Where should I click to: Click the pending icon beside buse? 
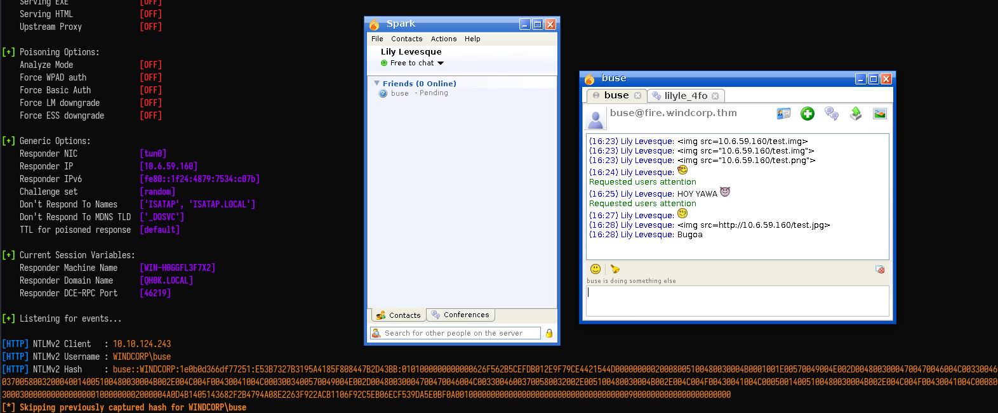tap(383, 93)
